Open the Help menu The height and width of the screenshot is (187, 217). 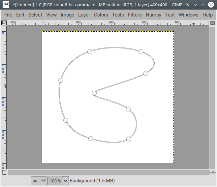point(207,15)
